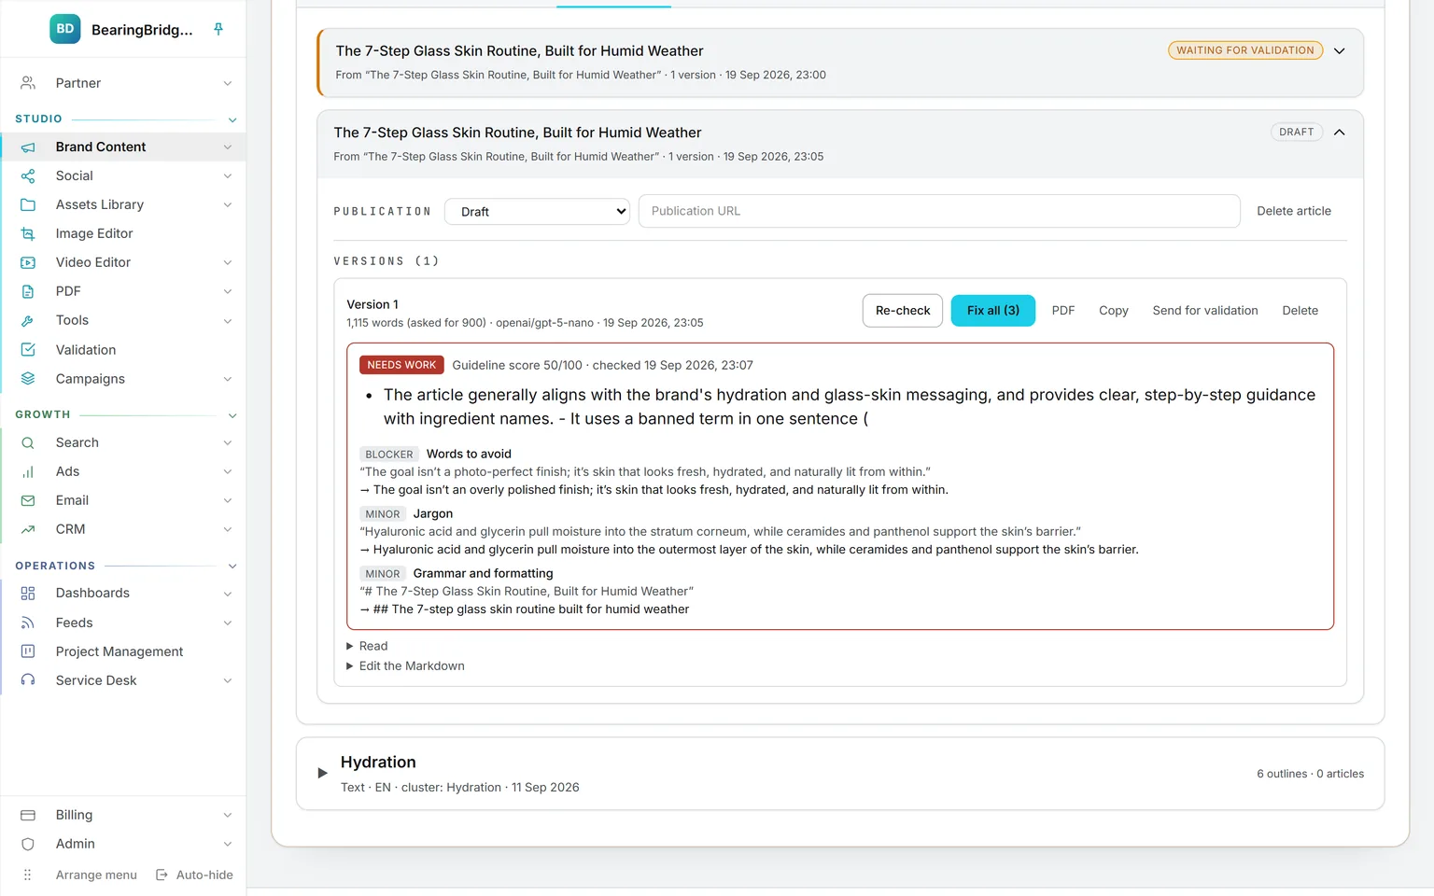Click Delete article link
The width and height of the screenshot is (1434, 896).
[1294, 211]
